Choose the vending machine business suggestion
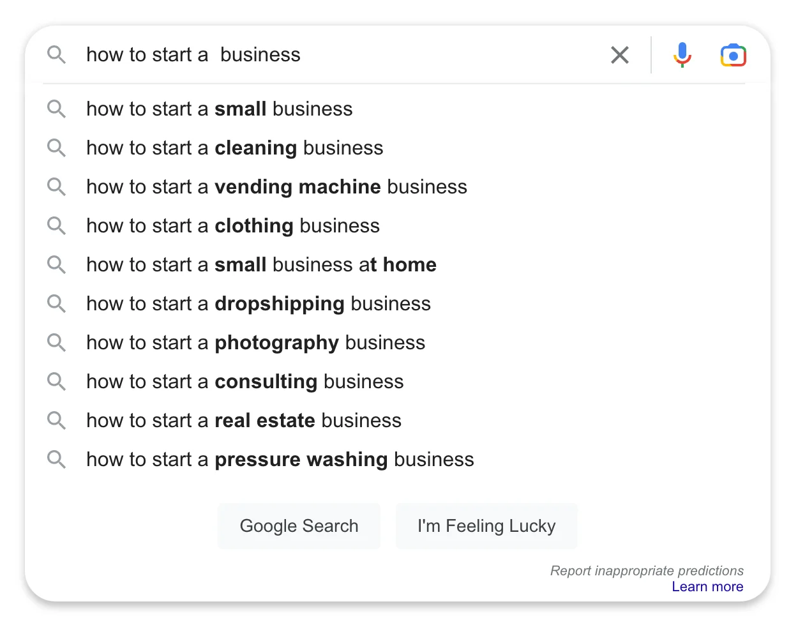Viewport: 798px width, 627px height. (276, 187)
